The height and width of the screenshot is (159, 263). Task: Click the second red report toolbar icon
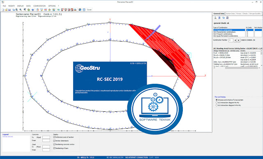66,10
